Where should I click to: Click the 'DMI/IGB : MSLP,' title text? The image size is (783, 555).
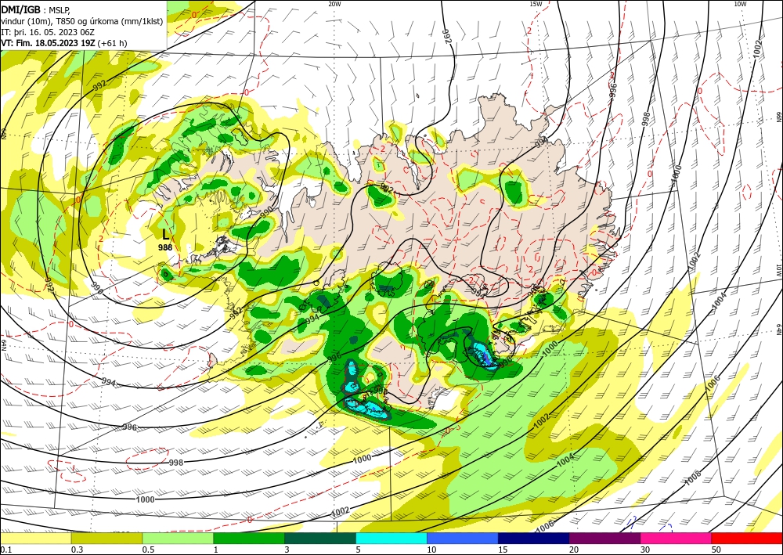tap(35, 10)
